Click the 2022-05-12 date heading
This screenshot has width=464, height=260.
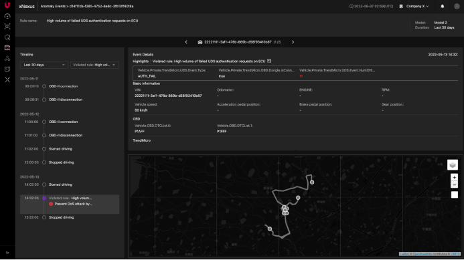29,114
